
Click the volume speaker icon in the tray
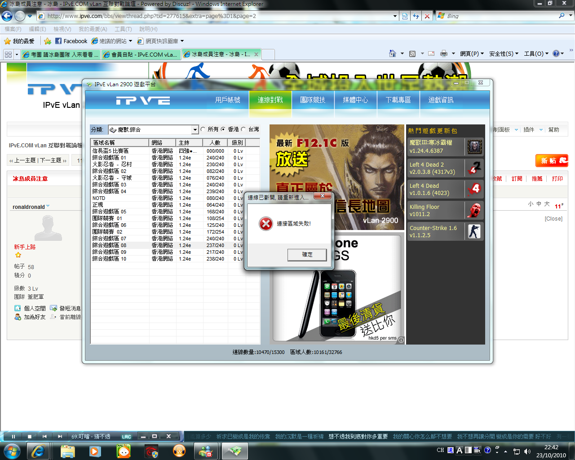(x=527, y=451)
